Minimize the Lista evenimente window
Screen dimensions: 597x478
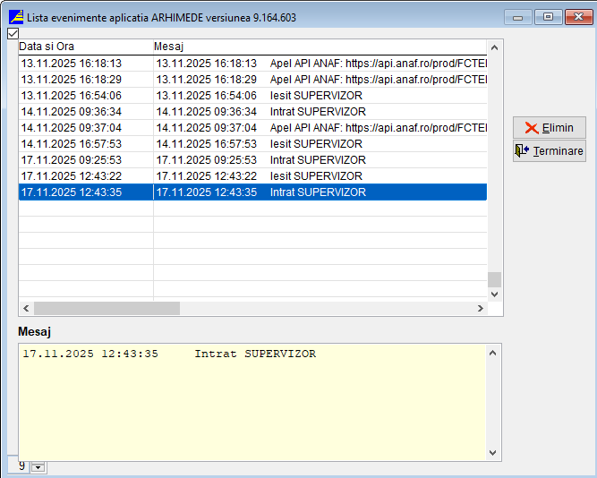518,18
